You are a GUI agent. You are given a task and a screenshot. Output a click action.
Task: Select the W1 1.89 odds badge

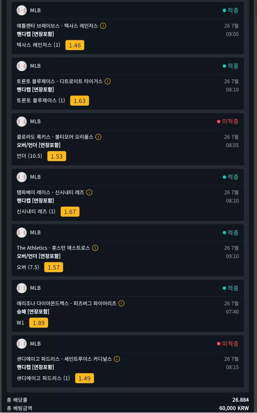click(38, 323)
